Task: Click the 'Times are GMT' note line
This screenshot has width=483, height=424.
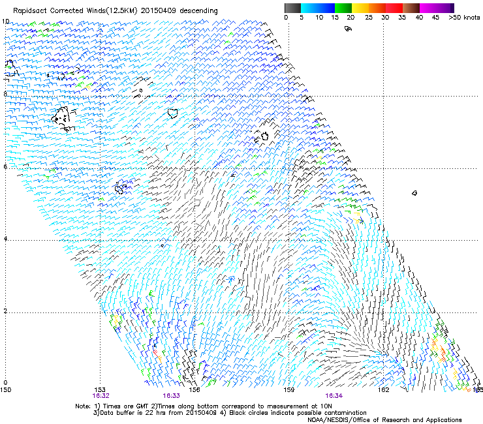Action: pos(203,406)
